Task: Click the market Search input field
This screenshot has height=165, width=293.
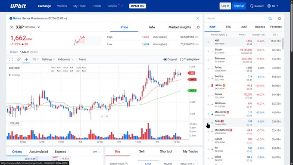Action: tap(237, 19)
